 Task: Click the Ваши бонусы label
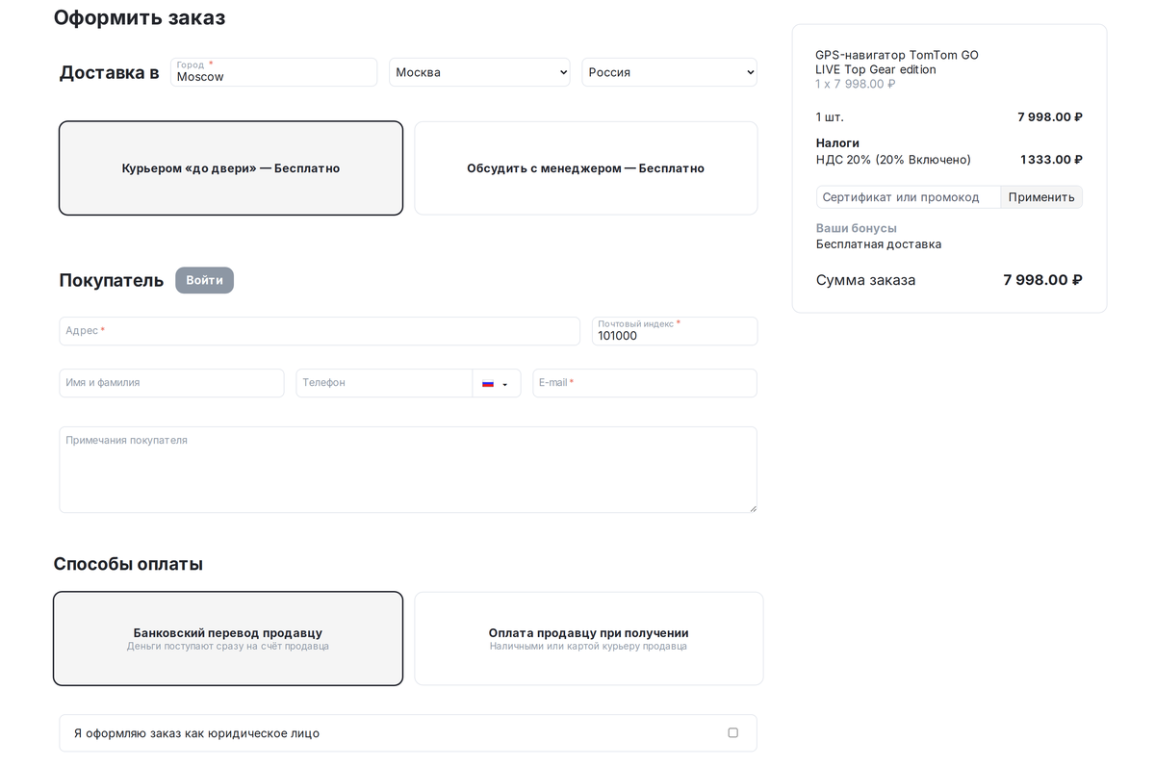[857, 228]
